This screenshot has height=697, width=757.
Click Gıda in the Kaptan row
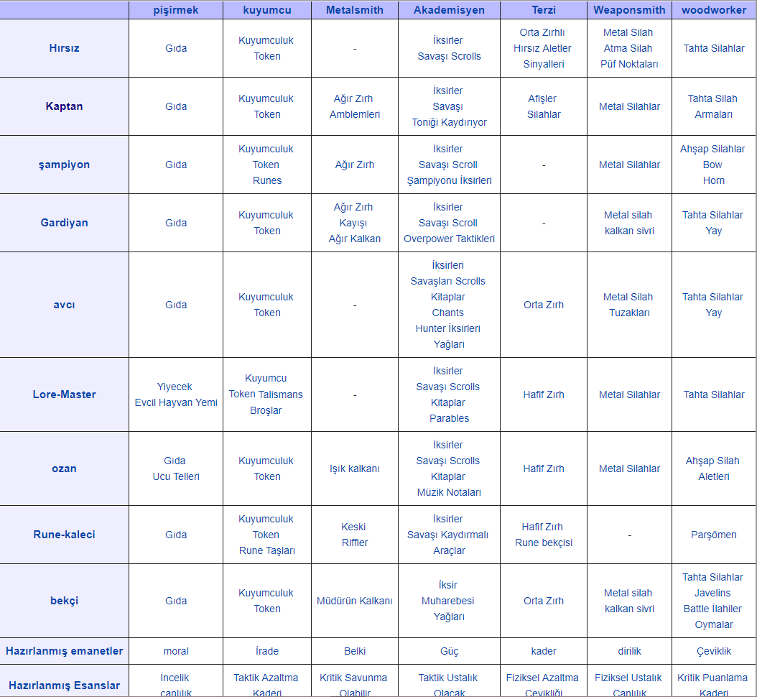176,106
